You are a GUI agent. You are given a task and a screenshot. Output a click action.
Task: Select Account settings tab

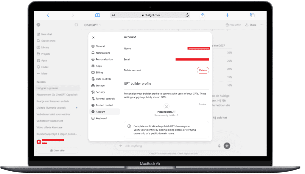105,112
